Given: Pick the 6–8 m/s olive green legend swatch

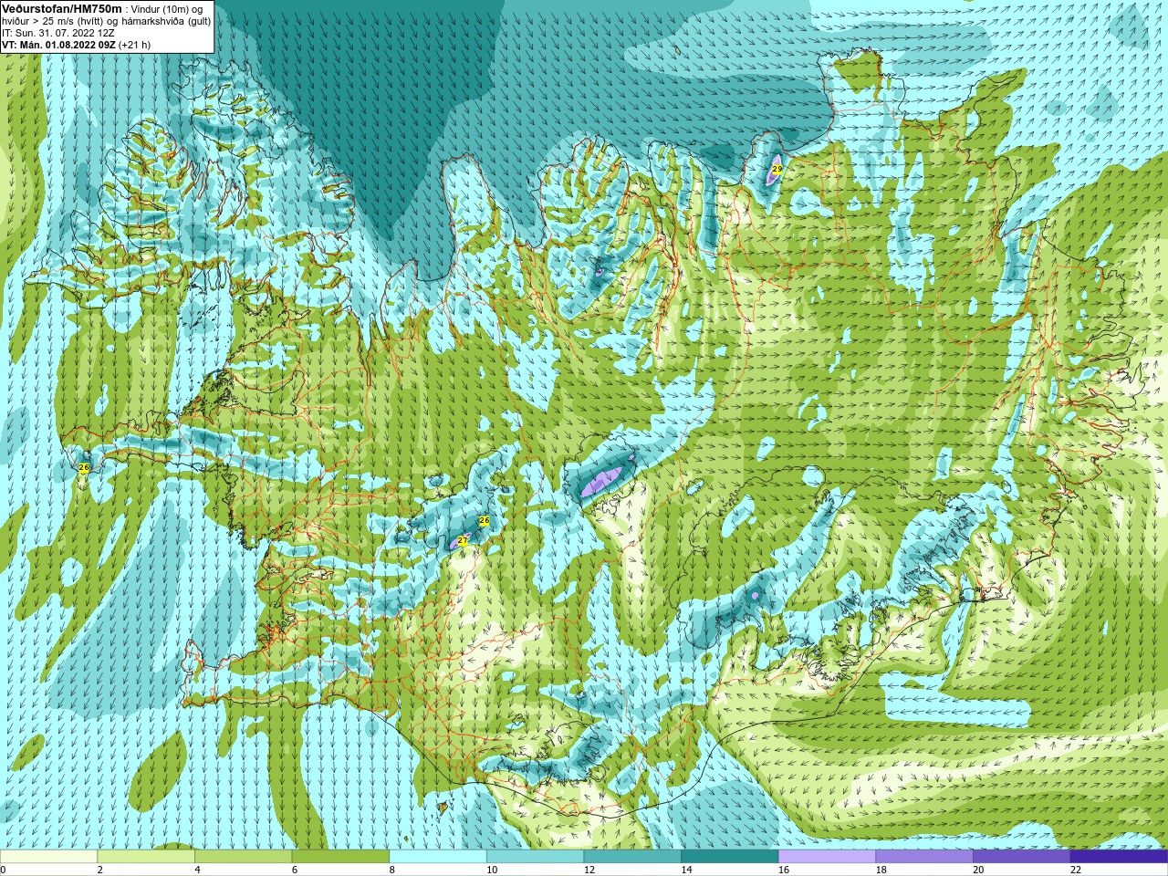Looking at the screenshot, I should click(340, 857).
